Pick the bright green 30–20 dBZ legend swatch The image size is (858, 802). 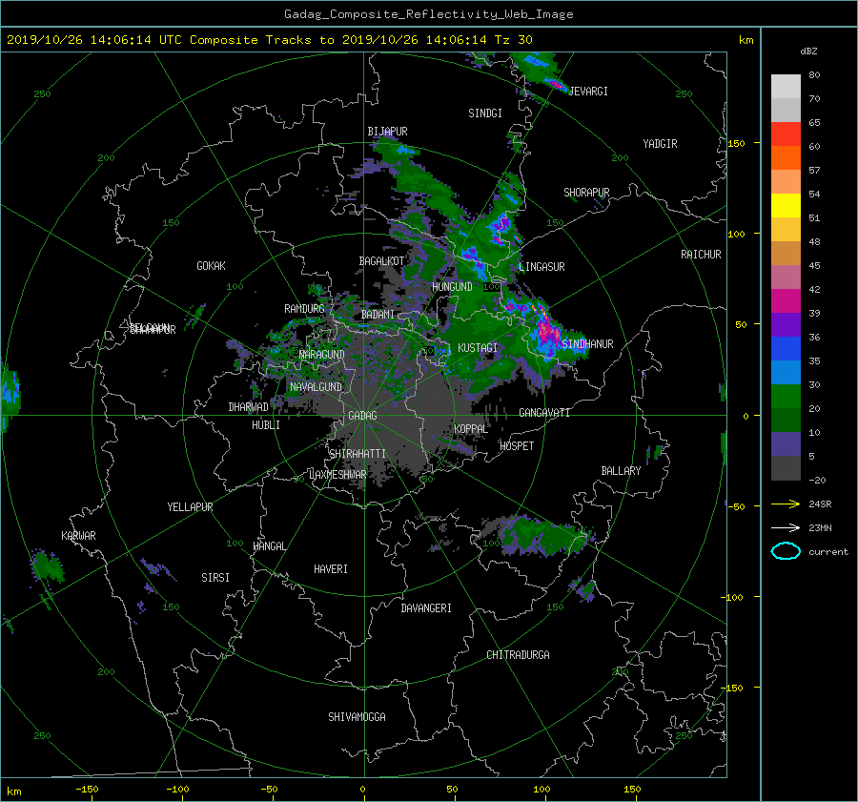point(786,397)
